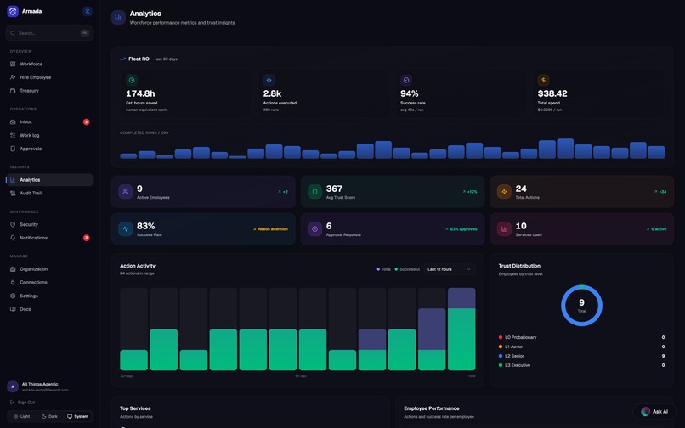
Task: Switch to Dark theme
Action: (x=49, y=416)
